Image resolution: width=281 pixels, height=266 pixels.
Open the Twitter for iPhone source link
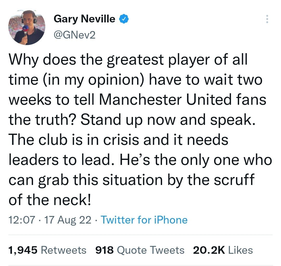[144, 220]
